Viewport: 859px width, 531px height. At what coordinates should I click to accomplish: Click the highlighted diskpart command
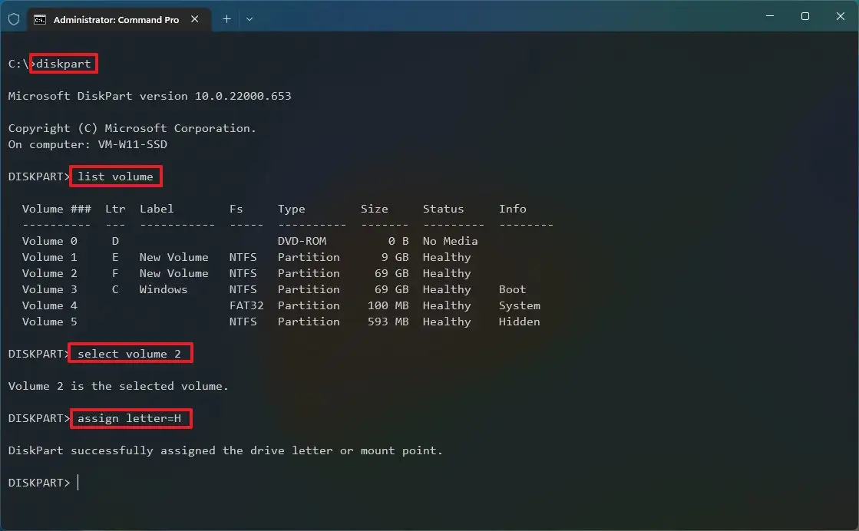(x=63, y=64)
